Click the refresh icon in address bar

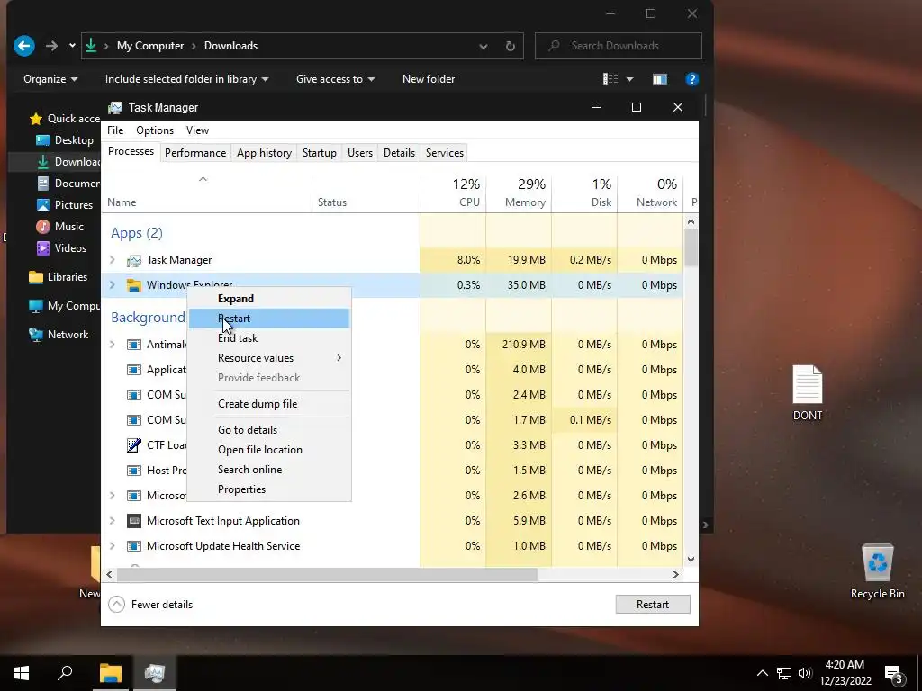pyautogui.click(x=511, y=46)
